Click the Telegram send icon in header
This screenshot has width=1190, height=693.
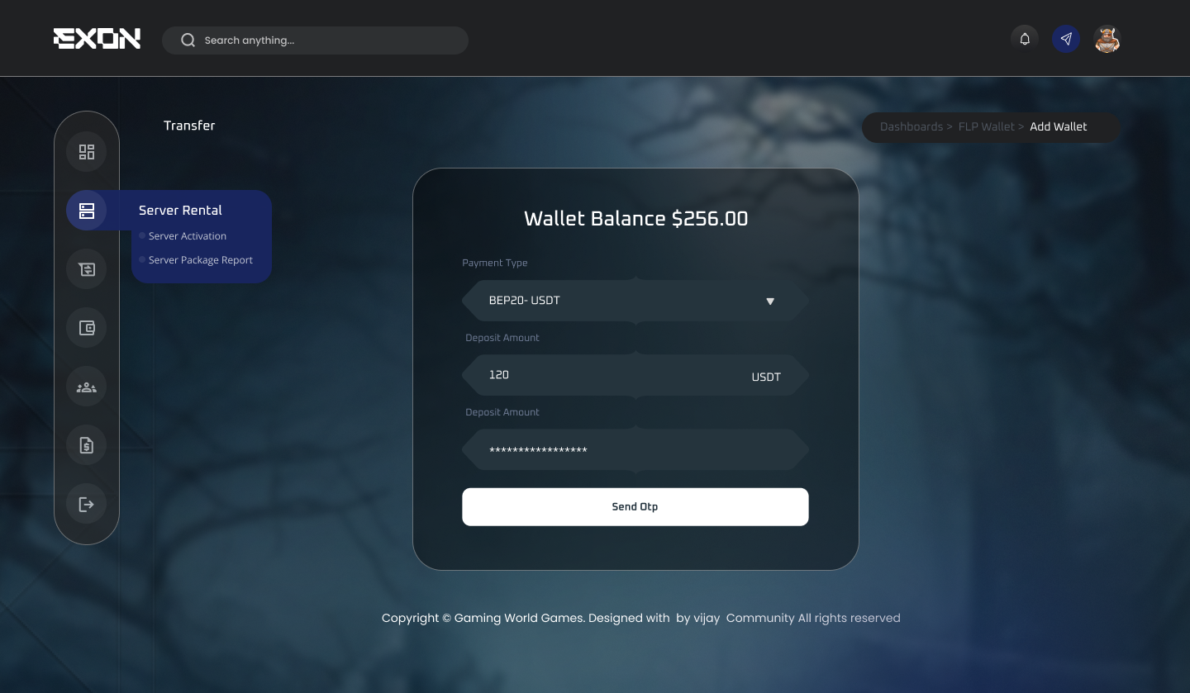(1066, 38)
